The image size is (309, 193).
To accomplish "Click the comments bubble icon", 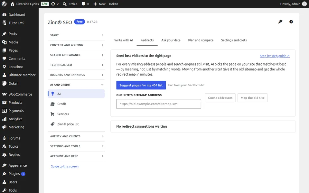I will coord(83,4).
